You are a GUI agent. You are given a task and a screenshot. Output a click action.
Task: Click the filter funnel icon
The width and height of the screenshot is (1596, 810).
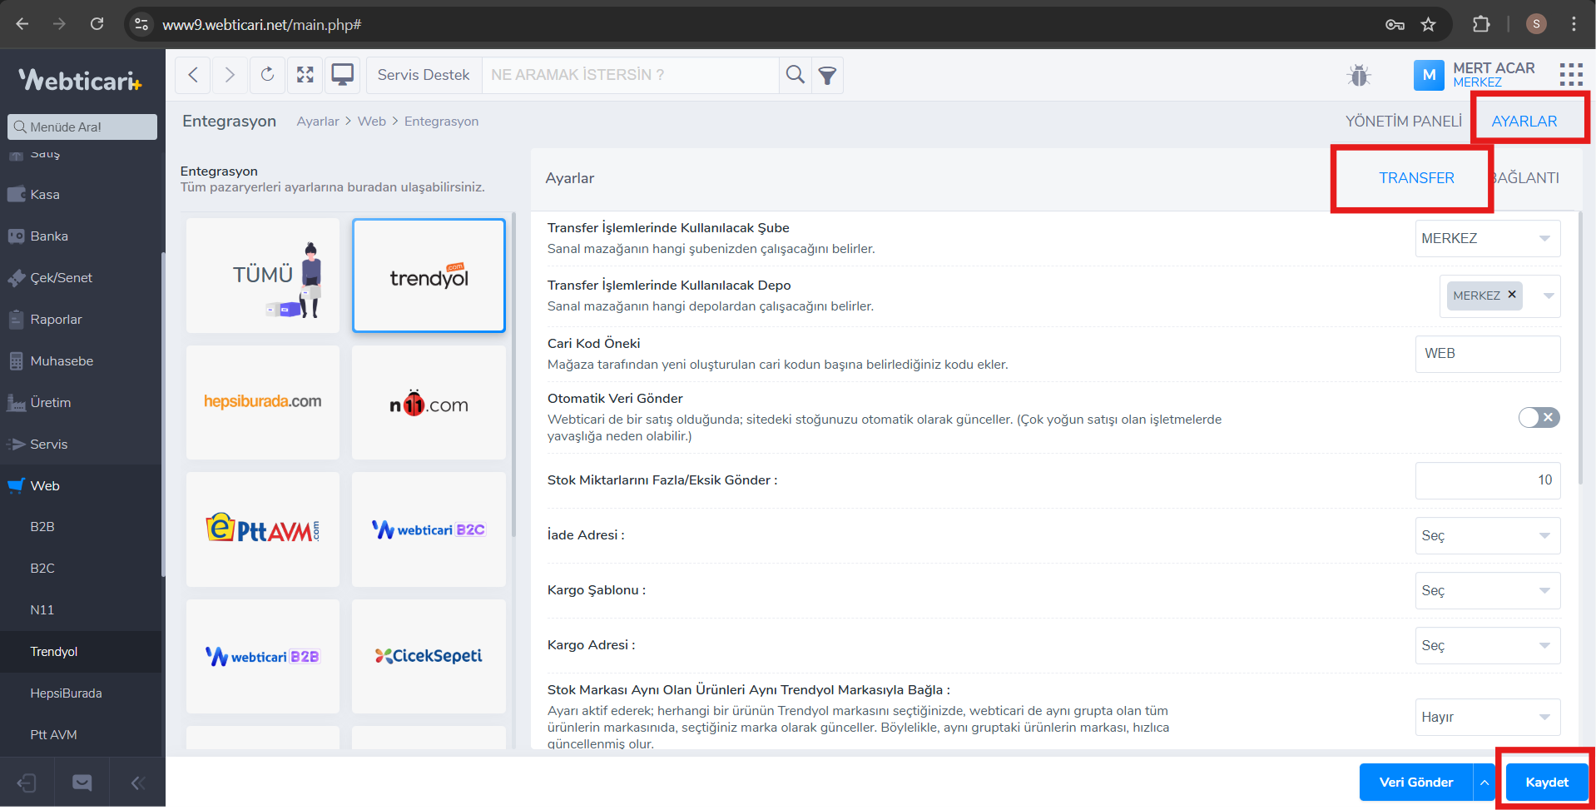pos(827,76)
